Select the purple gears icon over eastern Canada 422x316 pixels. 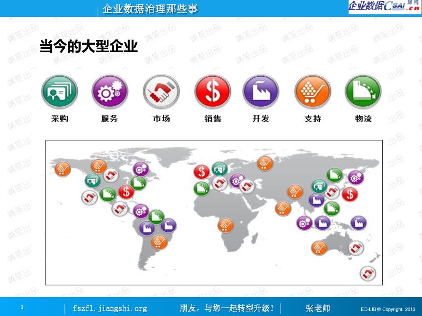[141, 169]
